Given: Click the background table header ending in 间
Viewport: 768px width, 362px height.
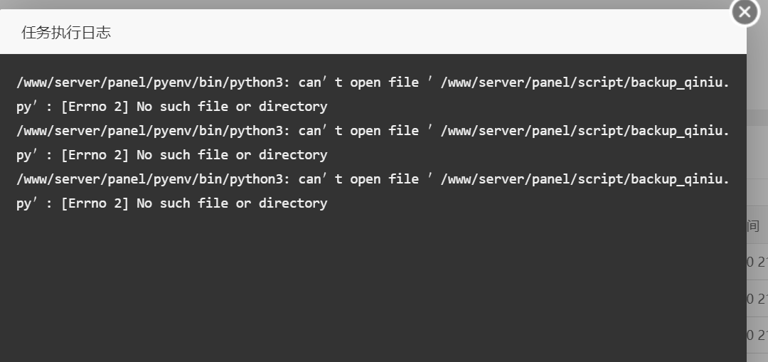Looking at the screenshot, I should coord(754,226).
